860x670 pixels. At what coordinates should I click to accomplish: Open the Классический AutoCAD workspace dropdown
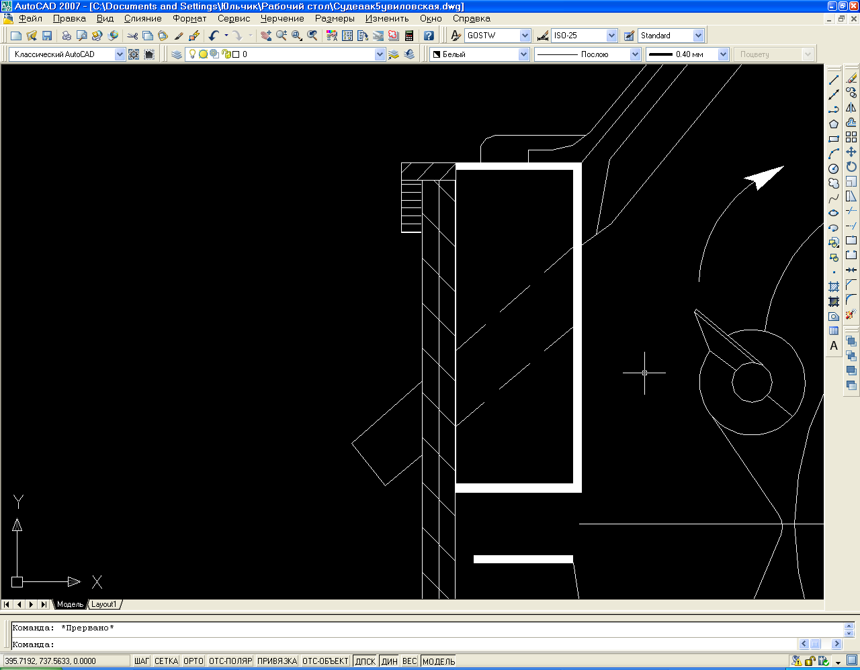120,54
